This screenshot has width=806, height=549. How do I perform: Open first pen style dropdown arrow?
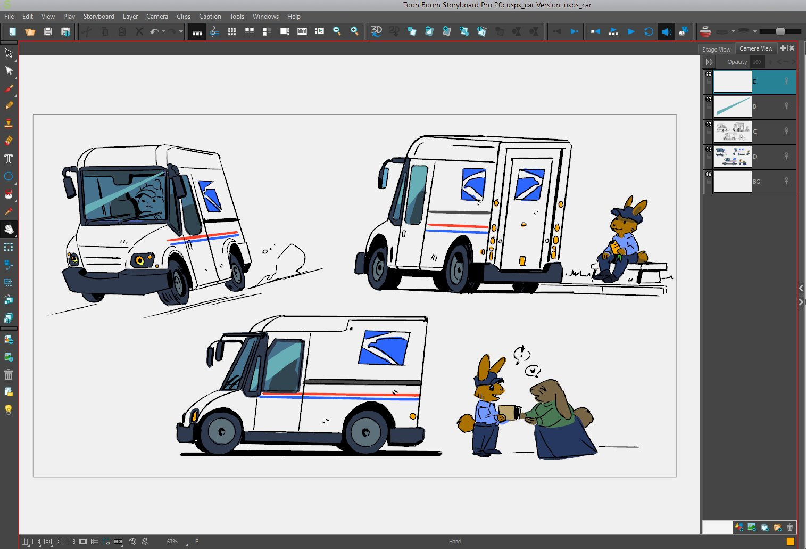[x=733, y=31]
